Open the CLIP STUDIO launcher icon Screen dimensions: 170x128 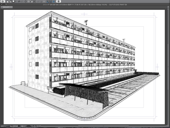tap(3, 1)
